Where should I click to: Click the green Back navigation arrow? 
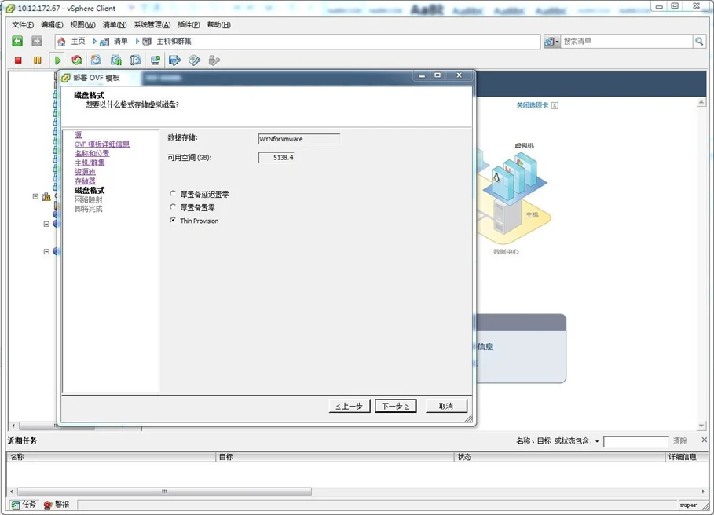(x=17, y=42)
